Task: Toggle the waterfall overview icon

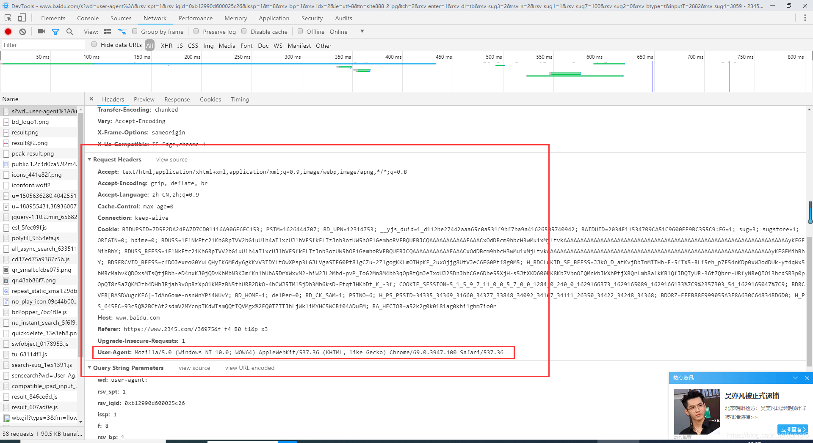Action: [122, 32]
